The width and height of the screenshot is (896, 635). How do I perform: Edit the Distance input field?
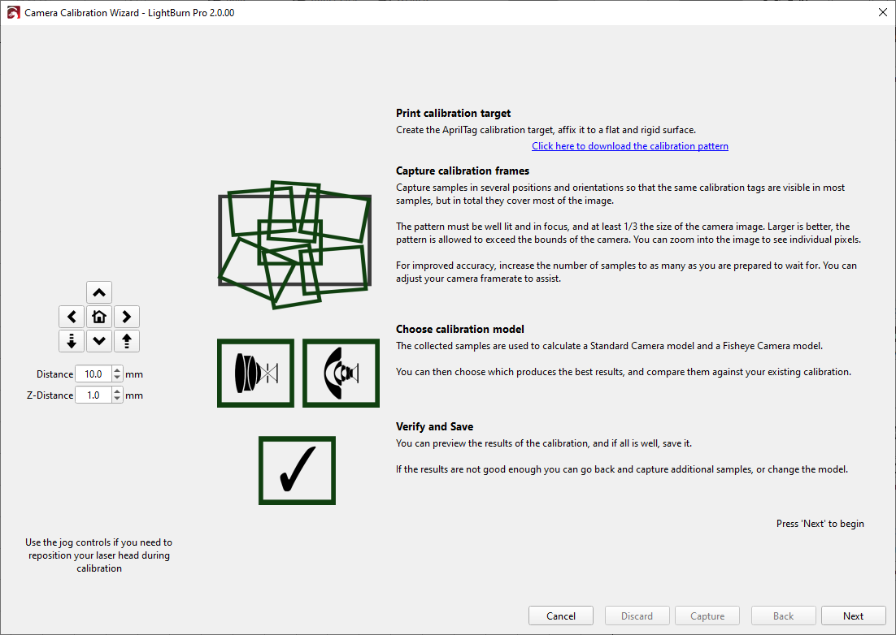96,374
